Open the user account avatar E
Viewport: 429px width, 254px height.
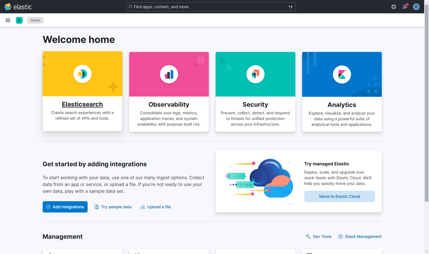[x=416, y=7]
